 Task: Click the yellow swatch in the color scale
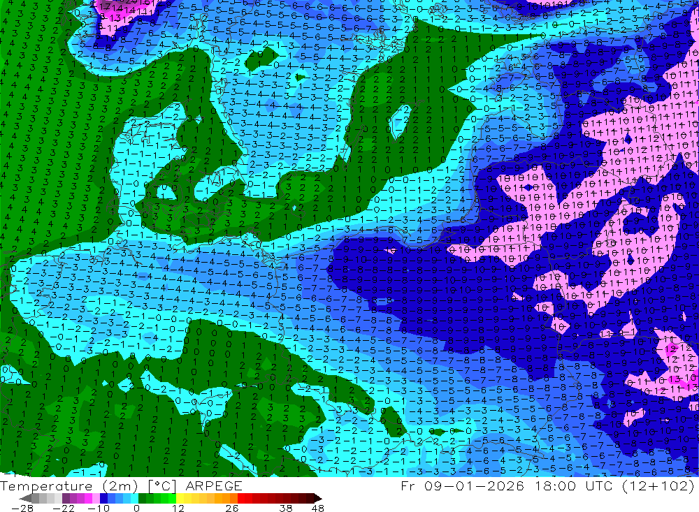pos(180,498)
